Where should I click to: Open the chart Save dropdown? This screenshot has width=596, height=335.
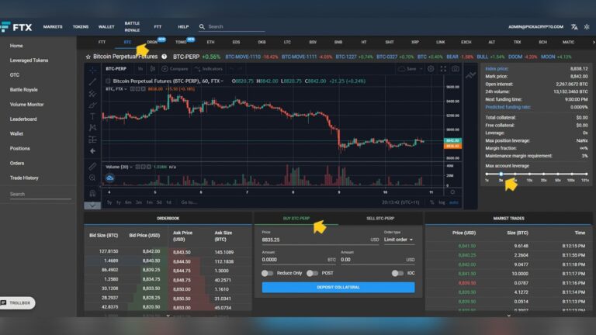[x=410, y=69]
